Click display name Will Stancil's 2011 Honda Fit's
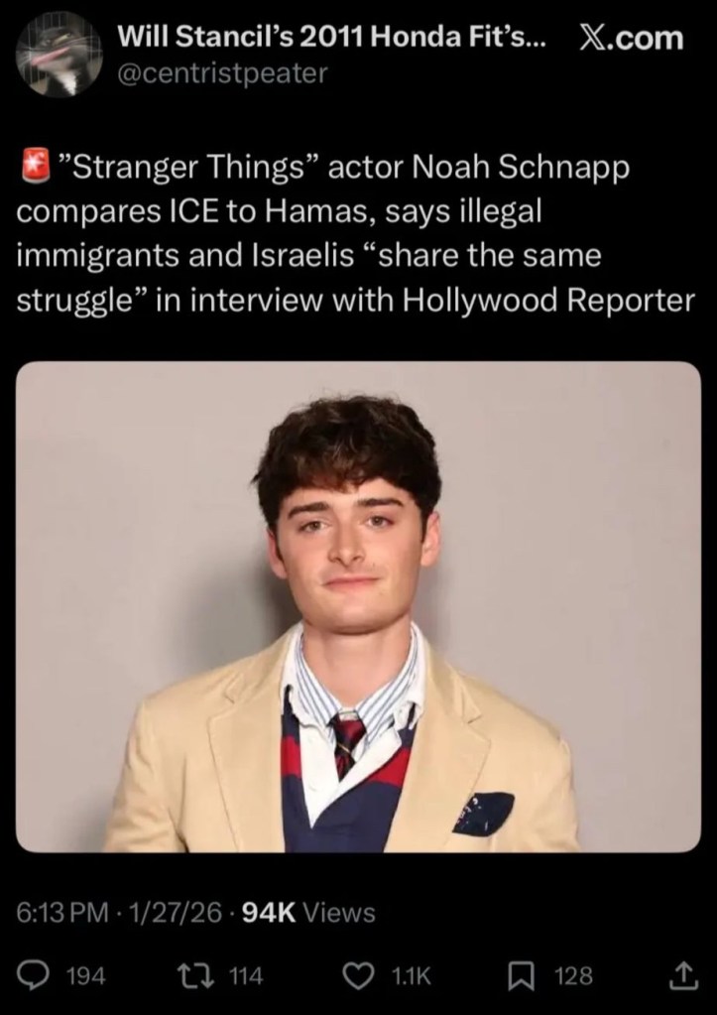The height and width of the screenshot is (1015, 717). [x=331, y=38]
